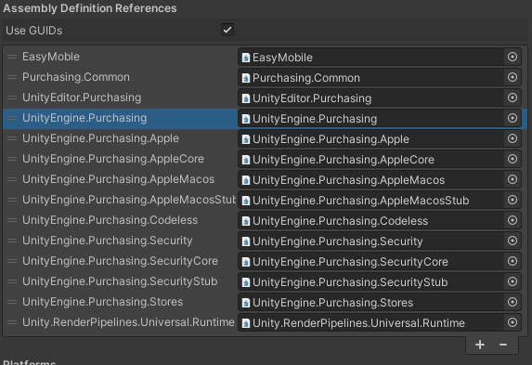Select the UnityEngine.Purchasing.Codeless row label
Viewport: 532px width, 365px height.
(110, 220)
